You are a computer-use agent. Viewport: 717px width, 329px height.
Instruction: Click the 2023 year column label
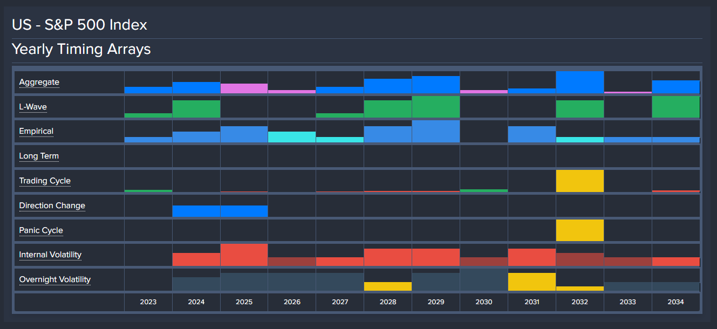tap(148, 302)
